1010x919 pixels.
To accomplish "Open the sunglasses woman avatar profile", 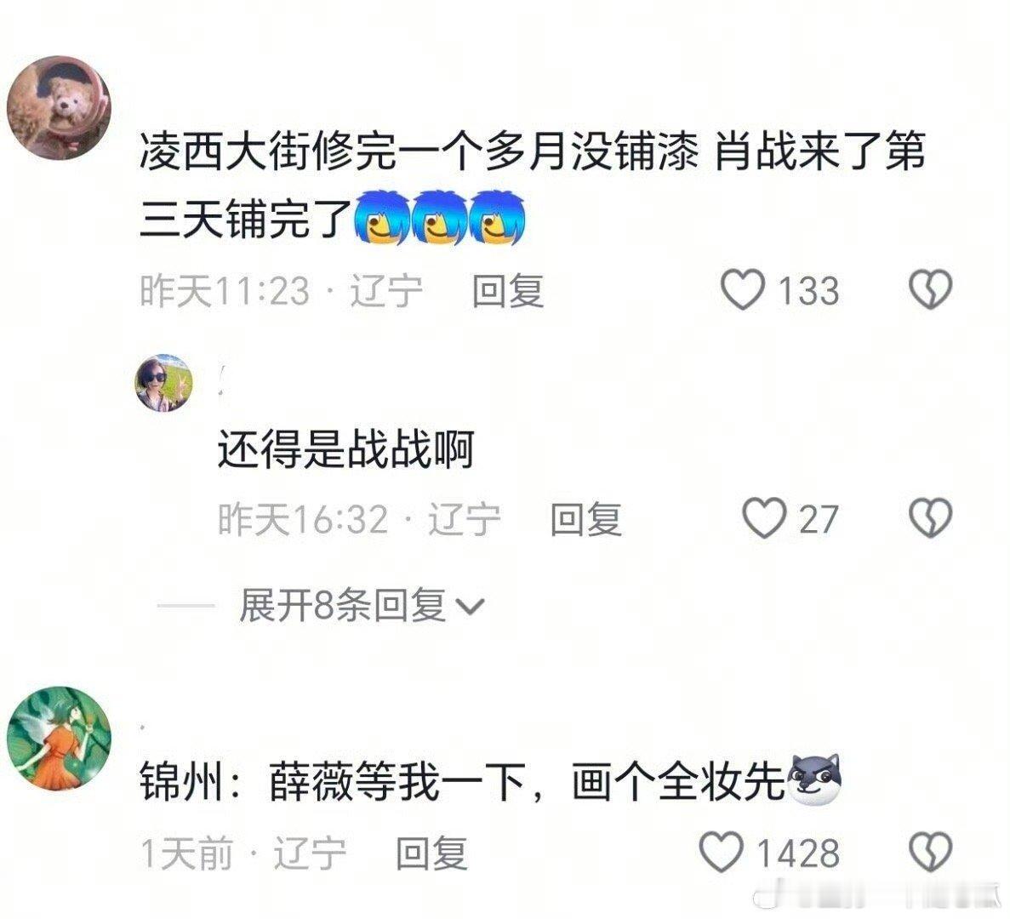I will click(x=163, y=383).
